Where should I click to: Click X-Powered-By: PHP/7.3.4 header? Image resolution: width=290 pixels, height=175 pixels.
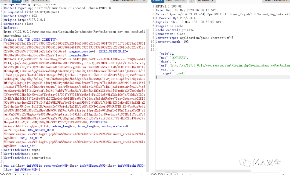(x=176, y=18)
